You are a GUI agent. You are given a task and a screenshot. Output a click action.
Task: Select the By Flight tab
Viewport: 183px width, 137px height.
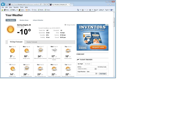tap(80, 64)
